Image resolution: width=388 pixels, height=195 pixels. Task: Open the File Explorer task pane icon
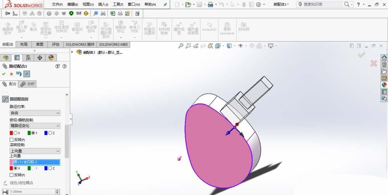(384, 71)
